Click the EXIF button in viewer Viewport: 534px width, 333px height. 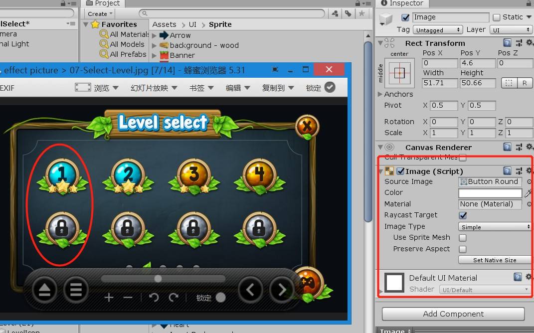[x=7, y=88]
